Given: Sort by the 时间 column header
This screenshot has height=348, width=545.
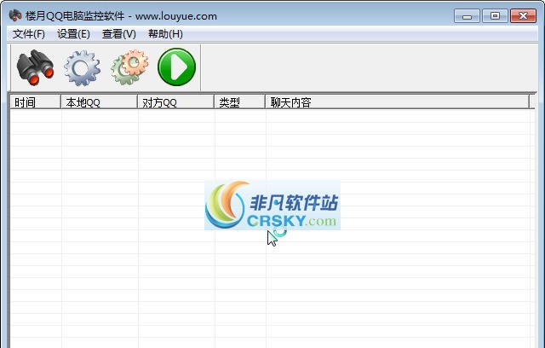Looking at the screenshot, I should (x=35, y=102).
